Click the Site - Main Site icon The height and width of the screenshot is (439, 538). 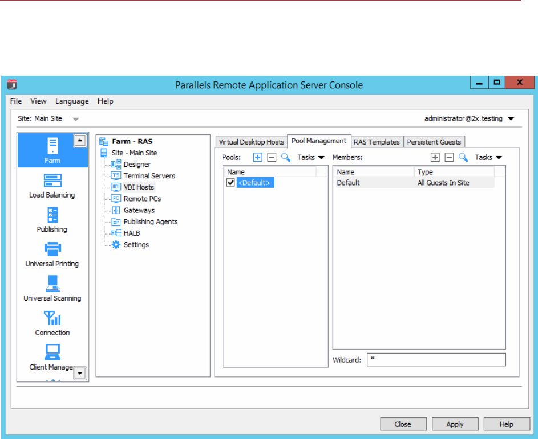click(x=104, y=153)
